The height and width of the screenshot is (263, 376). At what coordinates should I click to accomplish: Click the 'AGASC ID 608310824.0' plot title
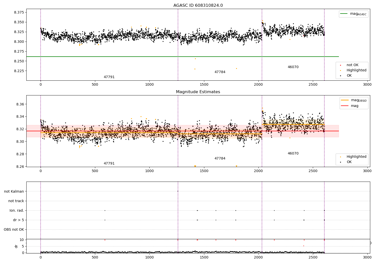click(x=198, y=6)
